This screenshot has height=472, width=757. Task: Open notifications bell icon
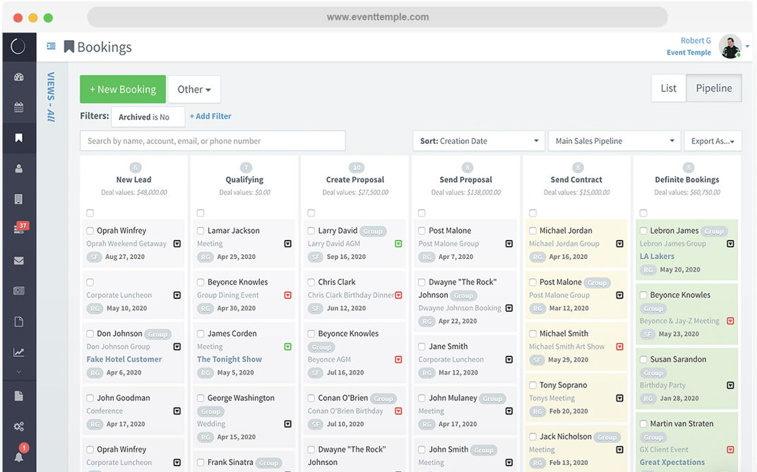pyautogui.click(x=19, y=456)
